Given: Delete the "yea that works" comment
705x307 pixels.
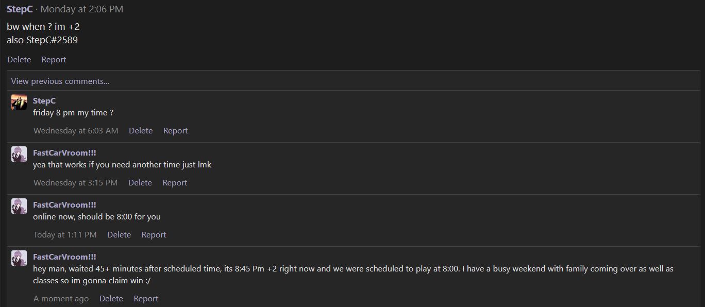Looking at the screenshot, I should [140, 183].
